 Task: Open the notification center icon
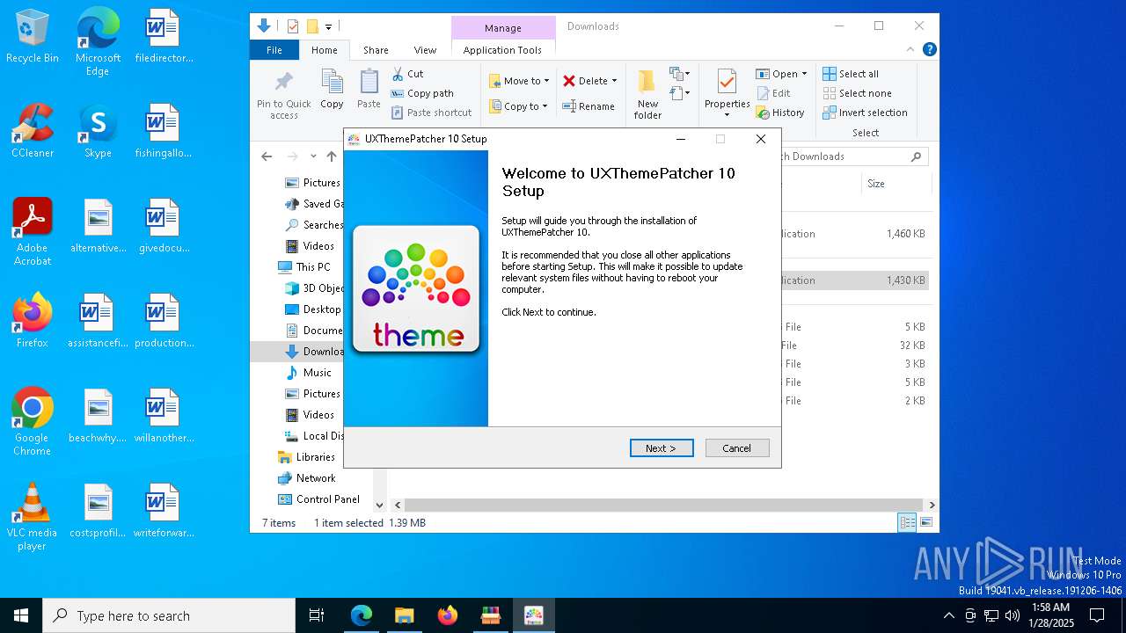[1097, 615]
